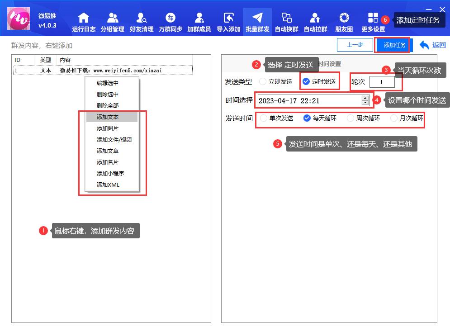Open the 加群成员 add member icon
This screenshot has height=327, width=450.
(x=199, y=18)
